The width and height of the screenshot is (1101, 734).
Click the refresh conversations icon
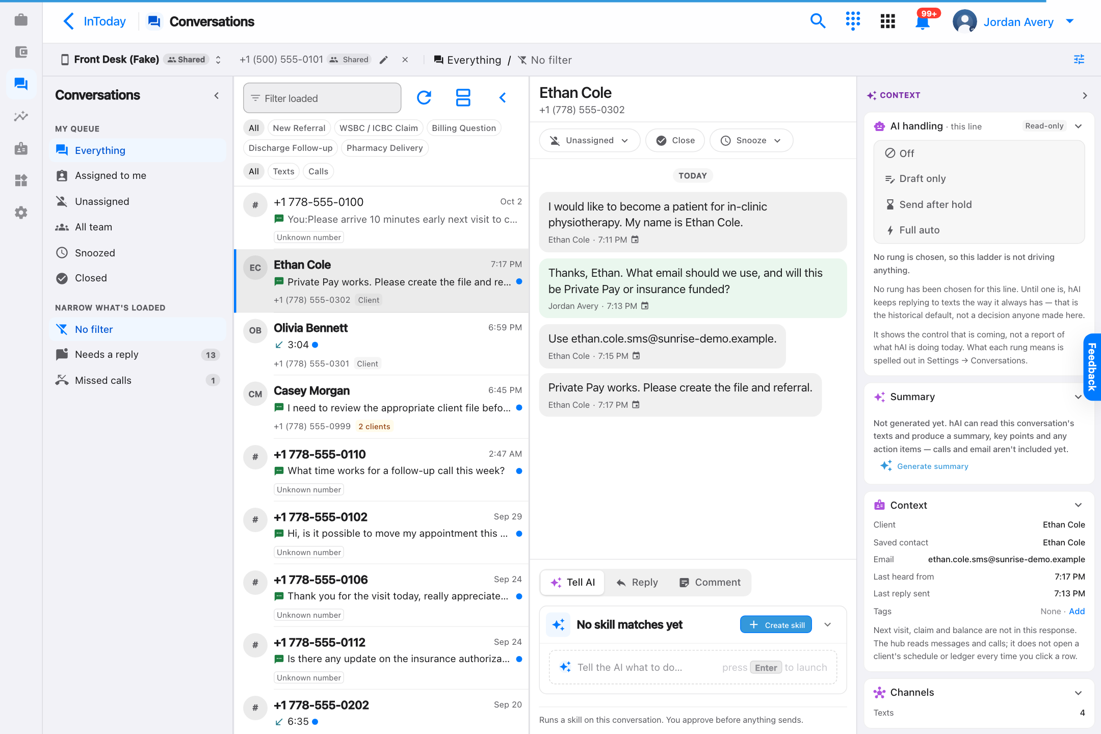(424, 97)
